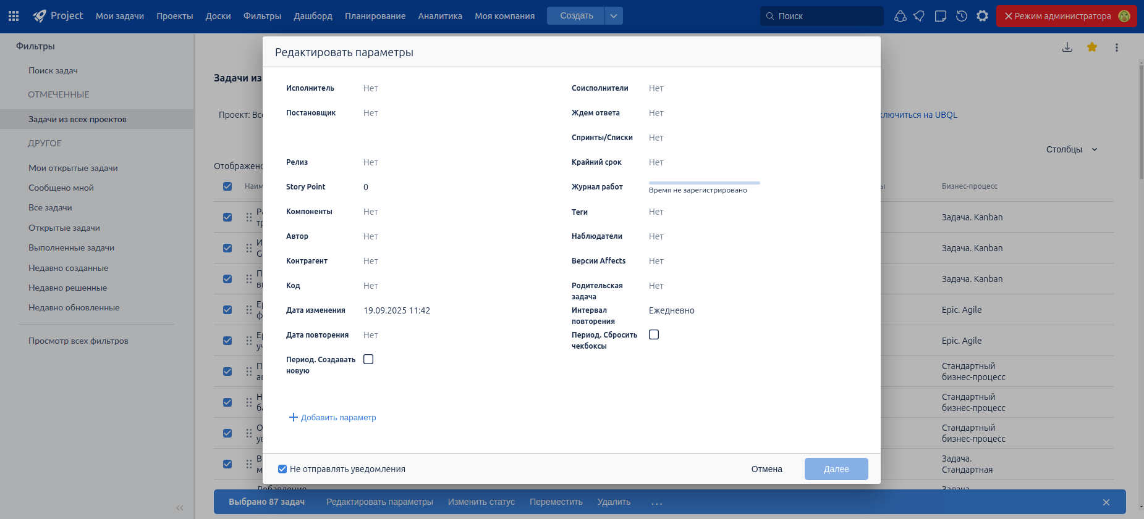
Task: Go to Планирование in top navigation
Action: pos(375,16)
